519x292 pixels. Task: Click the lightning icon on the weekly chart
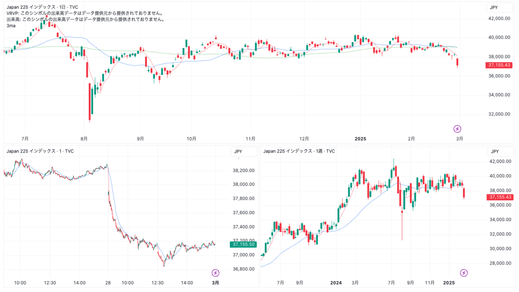[x=464, y=273]
